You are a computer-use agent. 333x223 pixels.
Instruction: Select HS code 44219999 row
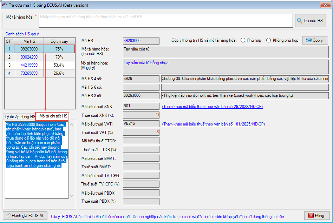(29, 65)
